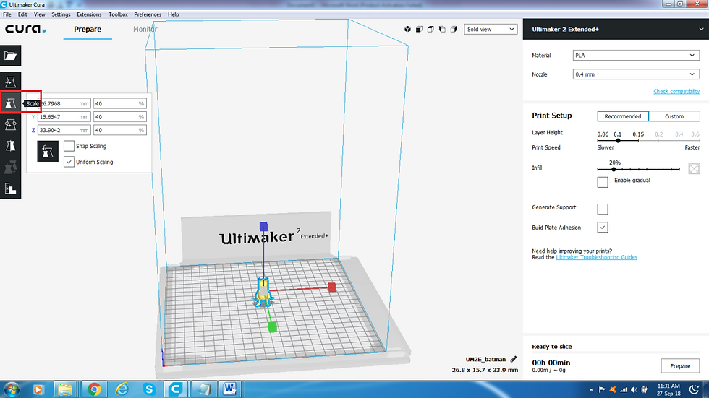Select Recommended print setup mode
Screen dimensions: 709x398
623,116
